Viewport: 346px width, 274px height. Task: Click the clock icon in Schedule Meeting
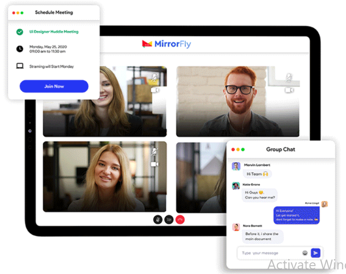[x=20, y=49]
